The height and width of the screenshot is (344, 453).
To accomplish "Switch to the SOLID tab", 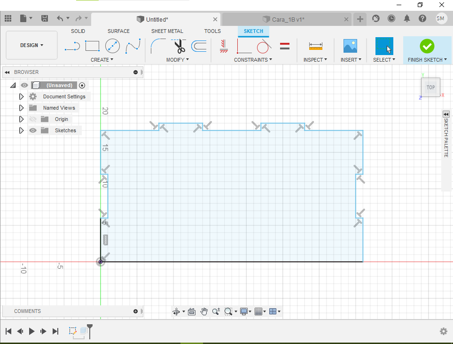I will click(x=78, y=31).
